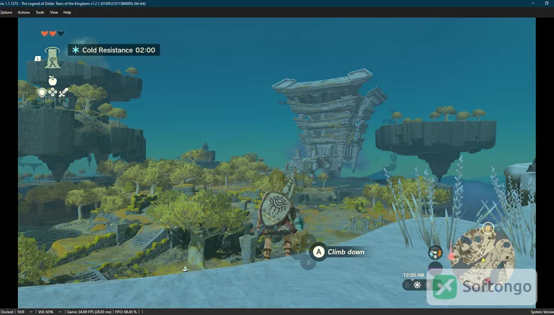
Task: Click the shield icon in the HUD
Action: (x=42, y=93)
